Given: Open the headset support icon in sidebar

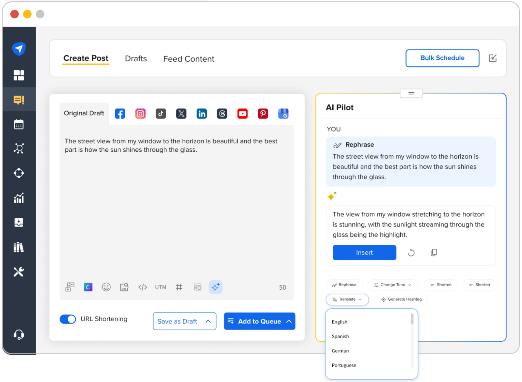Looking at the screenshot, I should [19, 334].
